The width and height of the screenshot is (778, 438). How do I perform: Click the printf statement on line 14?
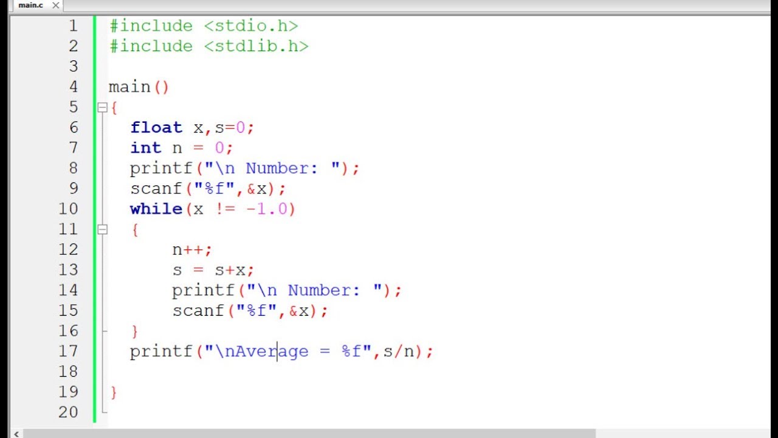[287, 290]
